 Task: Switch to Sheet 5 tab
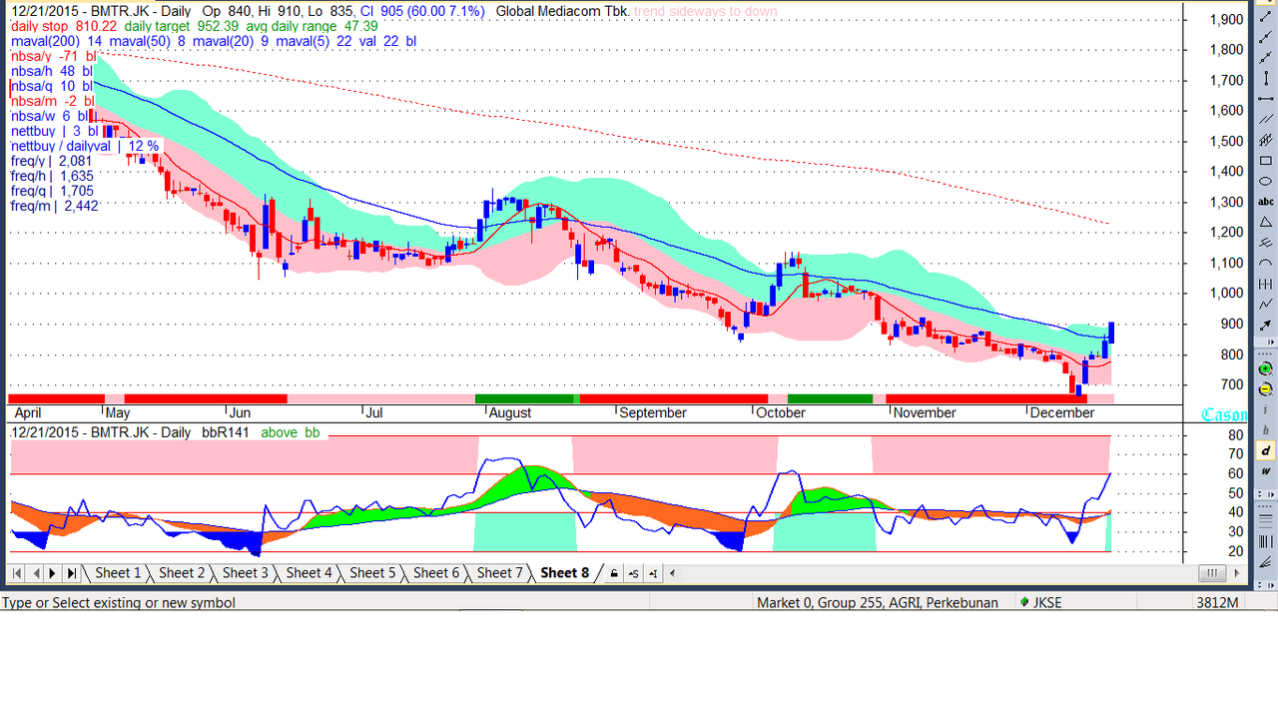[x=372, y=573]
